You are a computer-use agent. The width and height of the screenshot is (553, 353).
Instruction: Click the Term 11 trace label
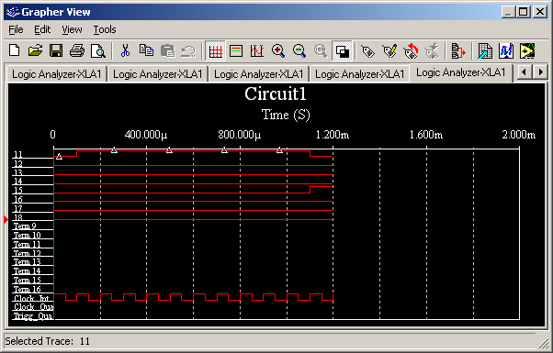click(28, 244)
